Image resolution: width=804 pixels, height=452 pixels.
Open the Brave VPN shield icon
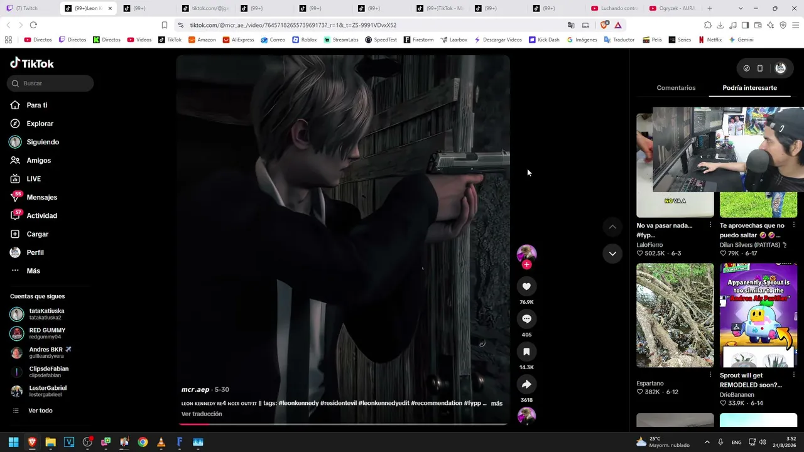click(x=783, y=25)
